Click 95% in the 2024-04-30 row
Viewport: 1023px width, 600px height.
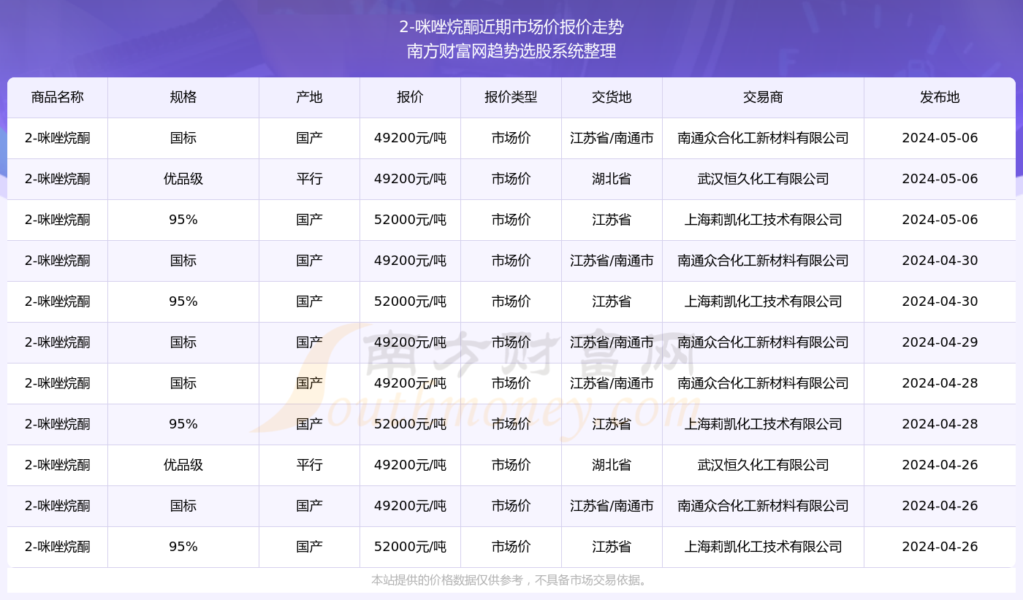coord(183,301)
